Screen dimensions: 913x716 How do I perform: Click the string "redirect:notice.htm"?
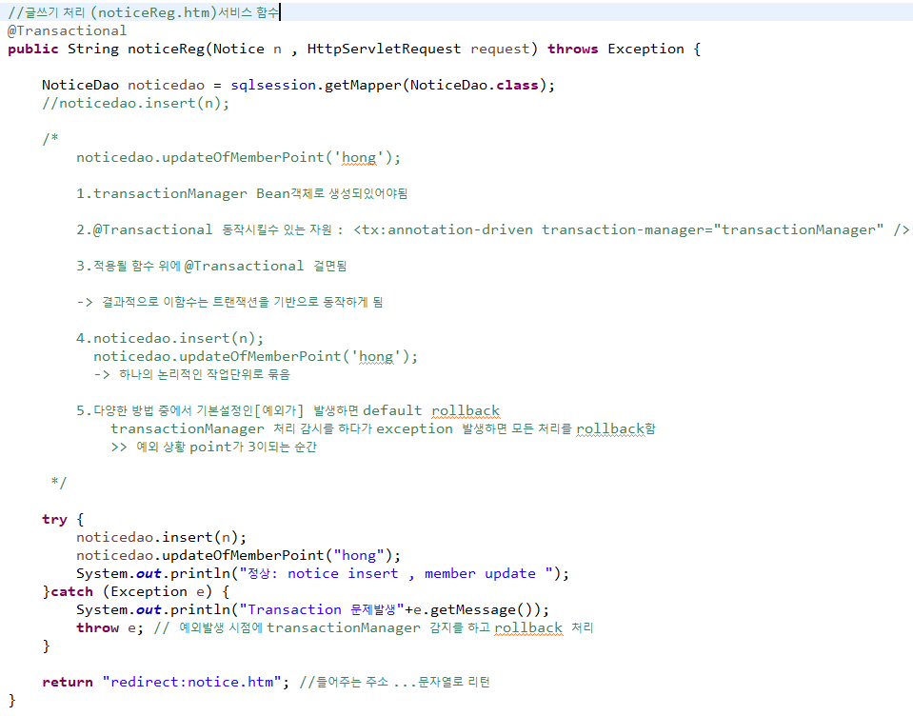[x=192, y=682]
